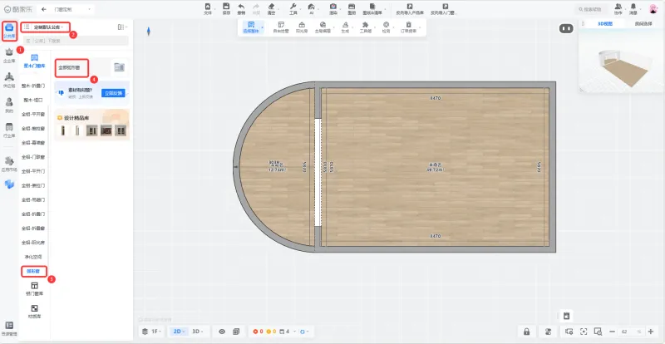Open the Tools (工具) wrench icon

[x=293, y=7]
